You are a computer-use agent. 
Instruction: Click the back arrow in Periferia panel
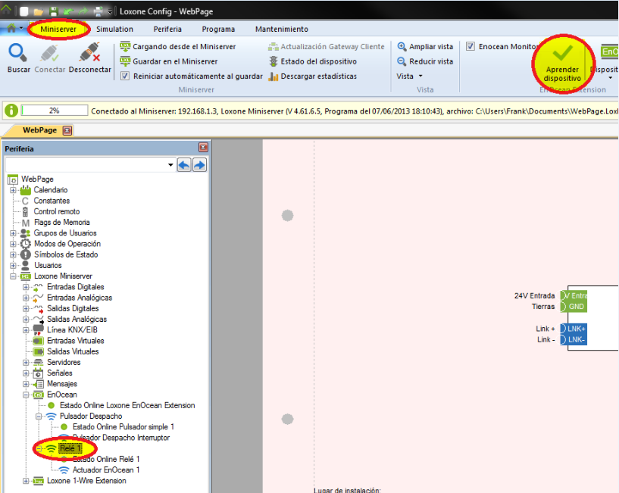(x=184, y=165)
